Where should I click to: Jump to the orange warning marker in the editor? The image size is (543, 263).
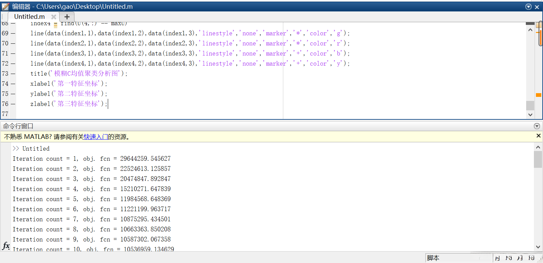(x=539, y=95)
